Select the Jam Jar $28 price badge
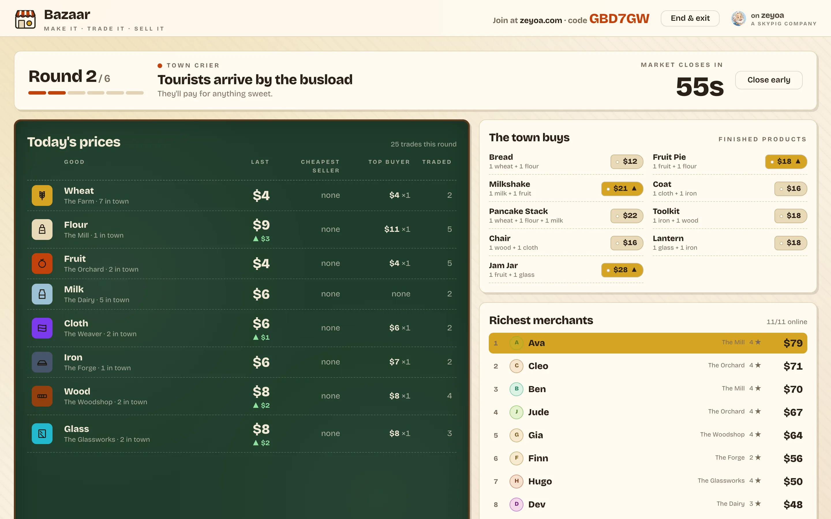 click(622, 270)
